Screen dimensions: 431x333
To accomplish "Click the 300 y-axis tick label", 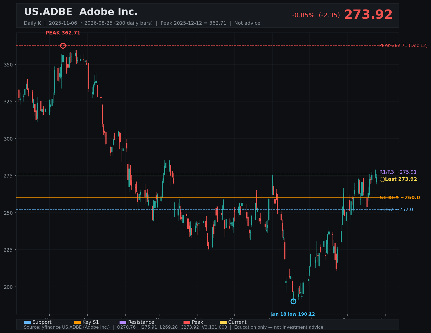I will [x=8, y=139].
